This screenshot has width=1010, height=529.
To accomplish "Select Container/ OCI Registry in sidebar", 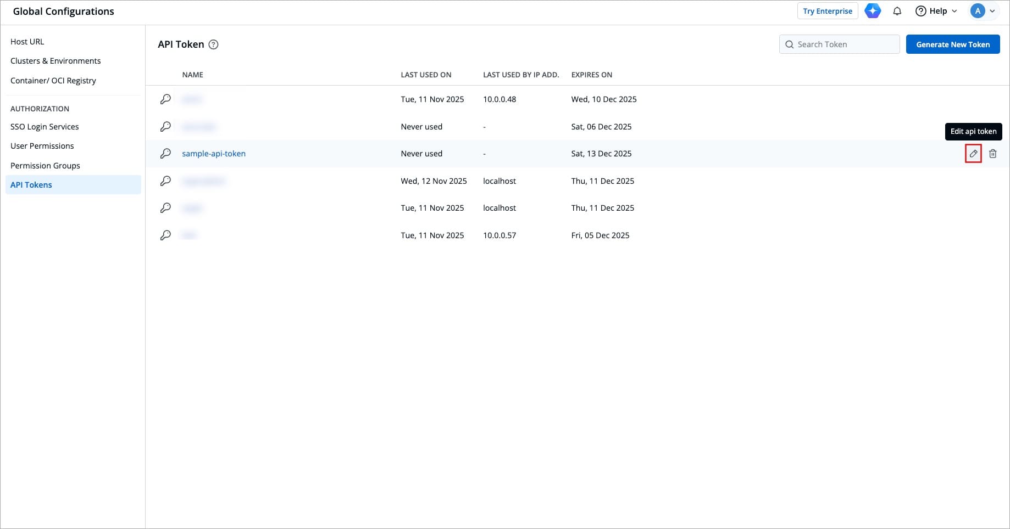I will (x=53, y=81).
